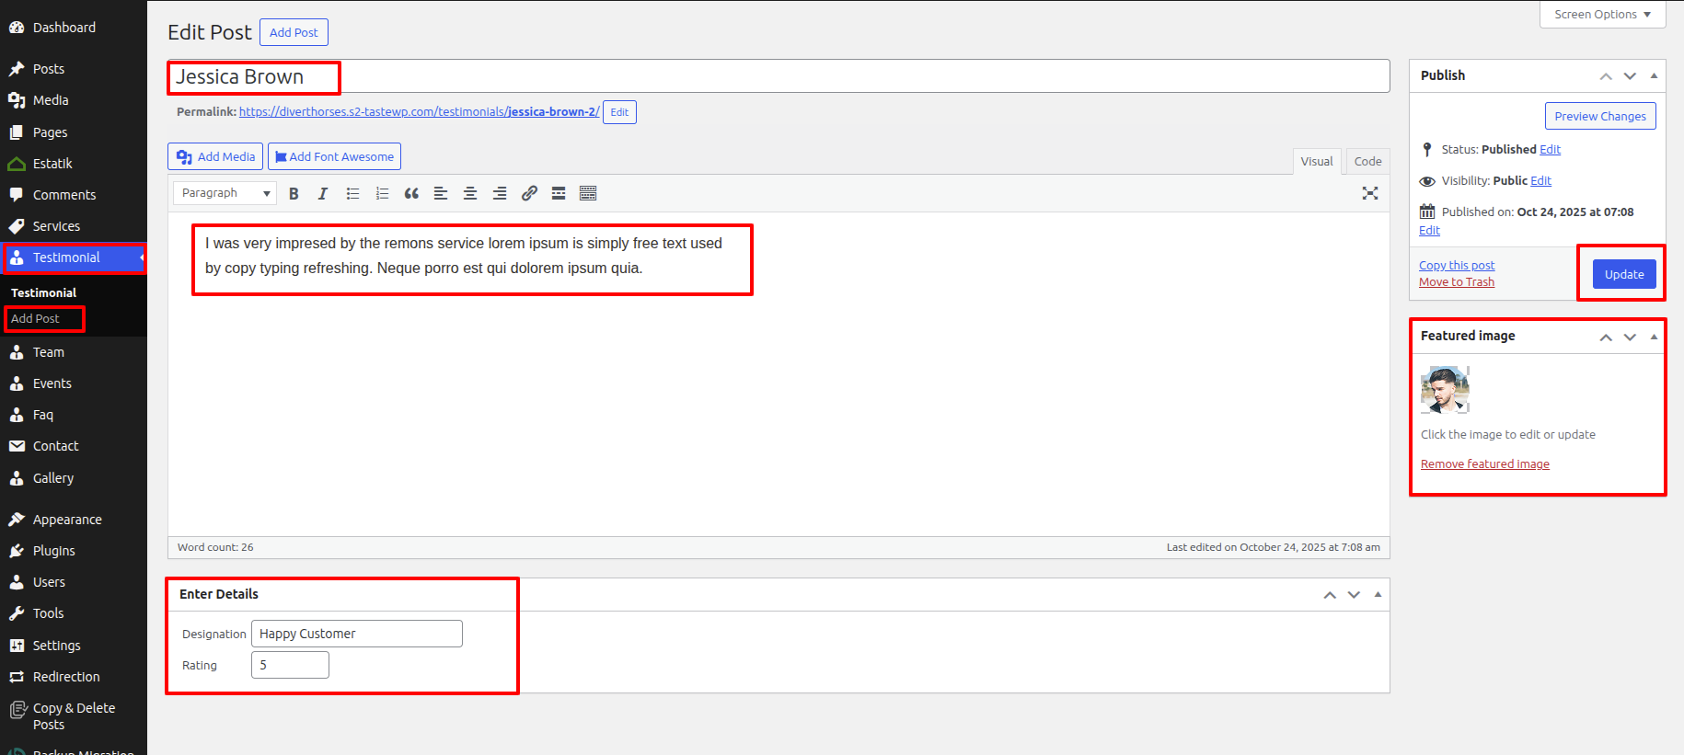Insert a numbered list
The image size is (1684, 755).
(x=382, y=193)
